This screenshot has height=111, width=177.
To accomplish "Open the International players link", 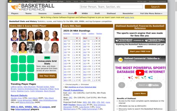I will pyautogui.click(x=23, y=109).
